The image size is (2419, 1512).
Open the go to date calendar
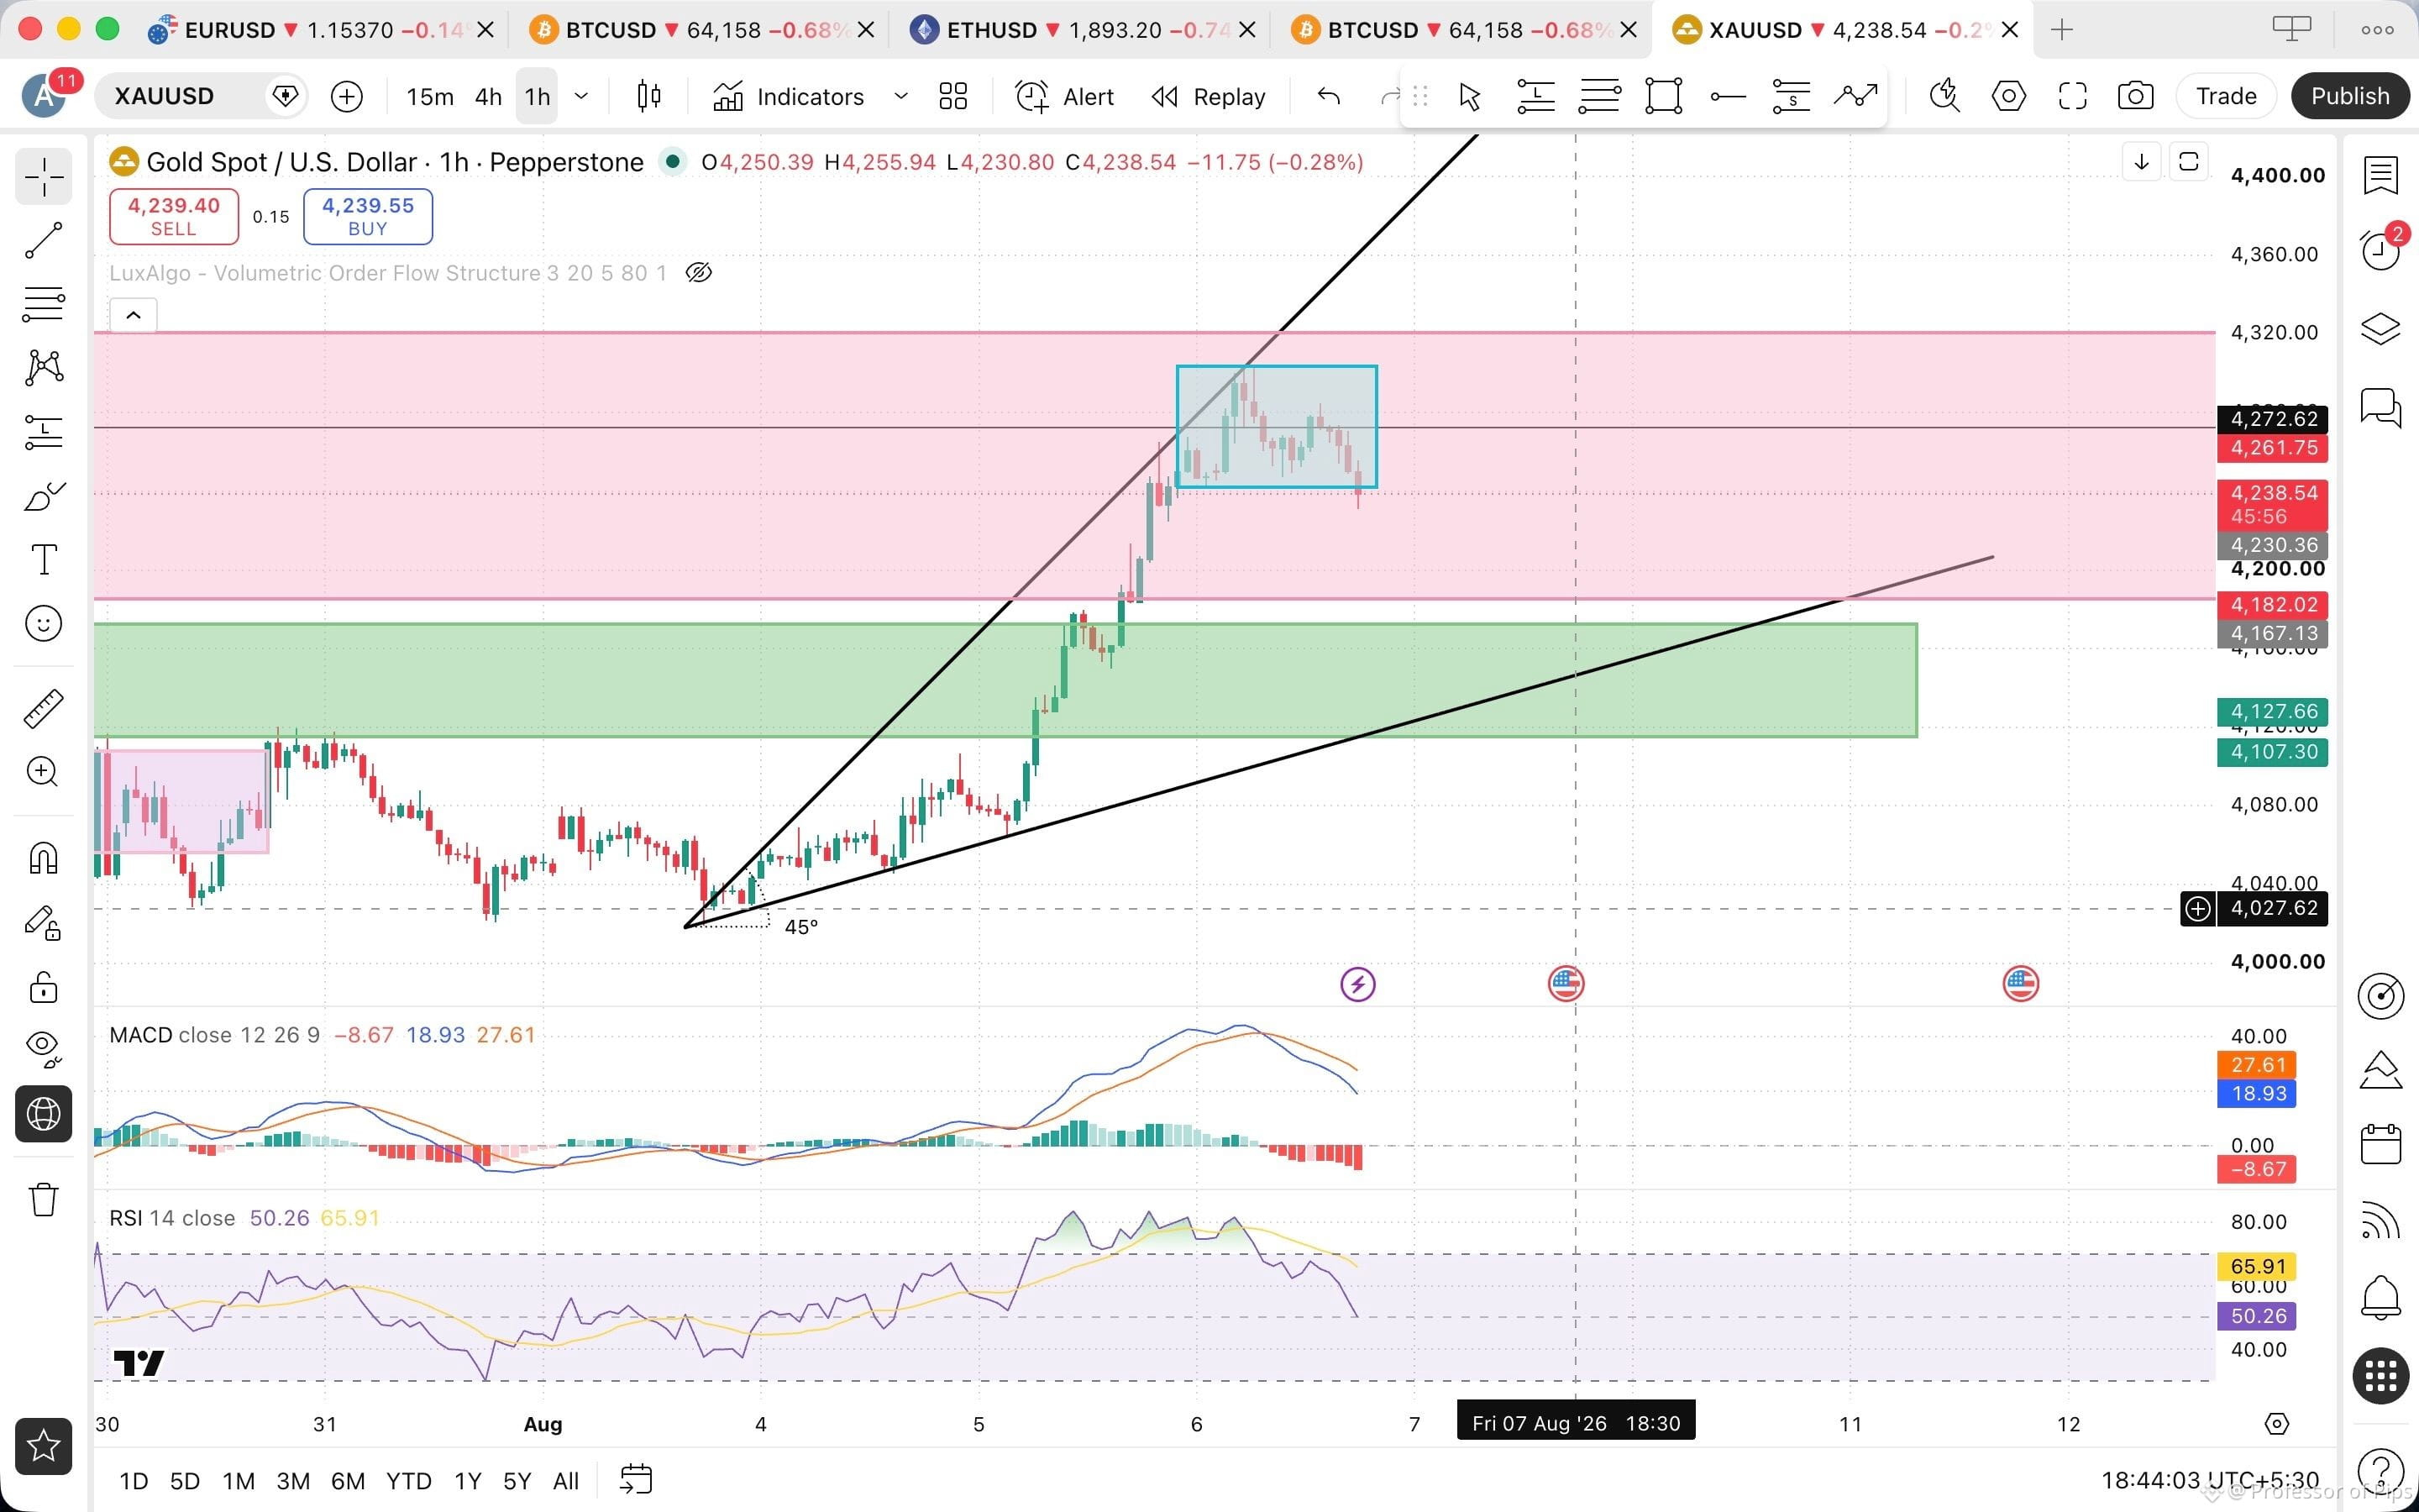(636, 1479)
